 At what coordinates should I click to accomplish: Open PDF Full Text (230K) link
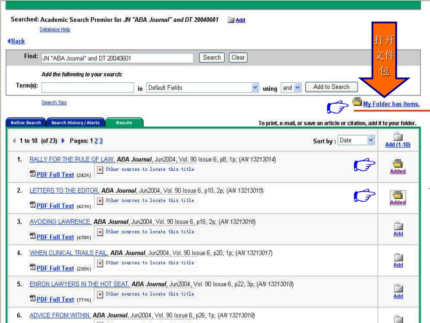(x=55, y=268)
